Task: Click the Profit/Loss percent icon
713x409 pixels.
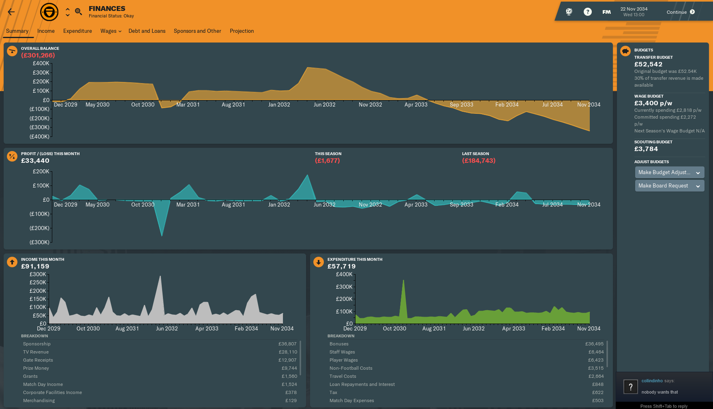Action: tap(12, 156)
